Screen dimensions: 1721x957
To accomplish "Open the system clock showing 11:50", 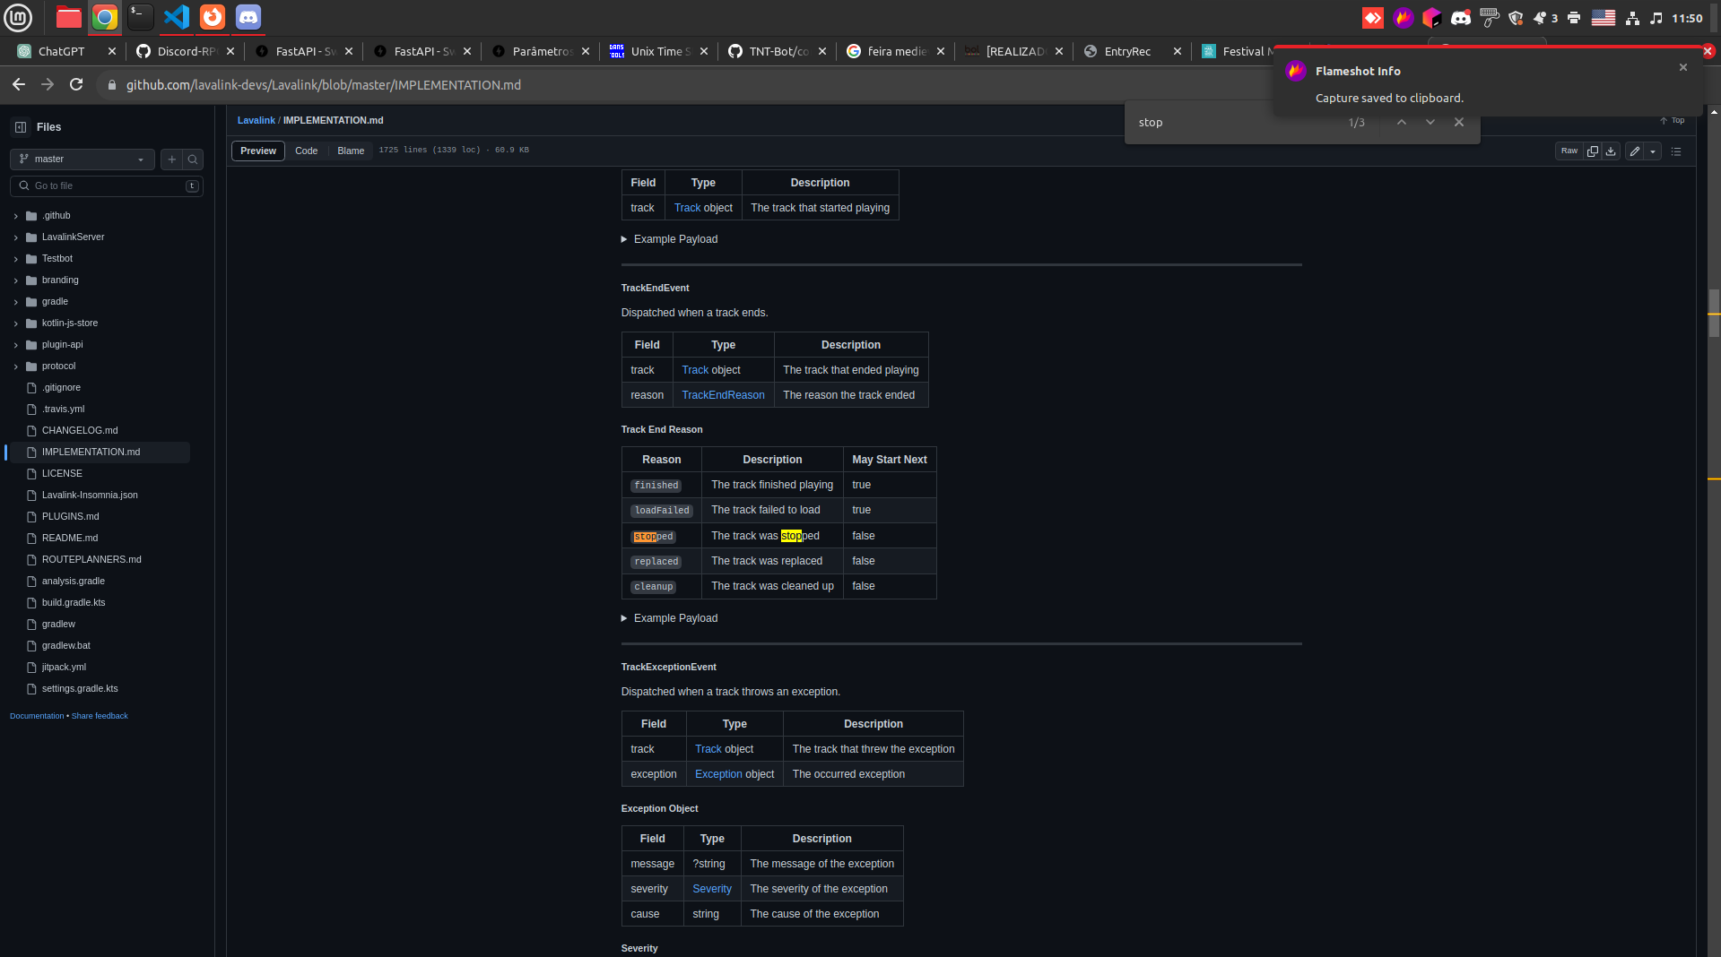I will coord(1687,18).
